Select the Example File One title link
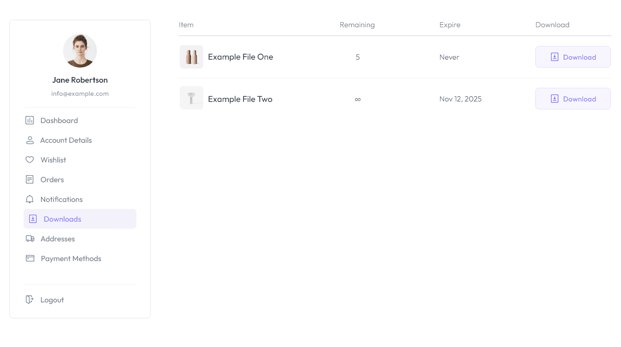The width and height of the screenshot is (621, 347). pos(240,57)
